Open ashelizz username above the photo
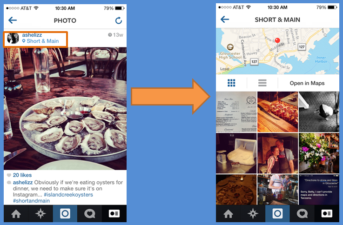This screenshot has width=343, height=225. [x=32, y=35]
